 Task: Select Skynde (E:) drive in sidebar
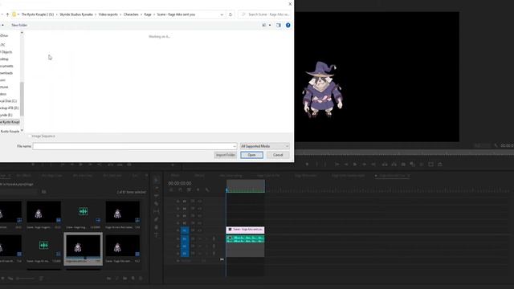6,115
